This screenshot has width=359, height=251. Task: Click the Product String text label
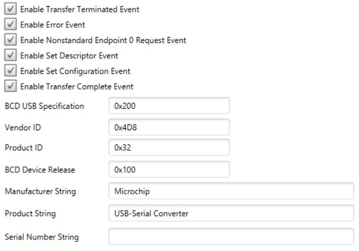click(x=30, y=213)
